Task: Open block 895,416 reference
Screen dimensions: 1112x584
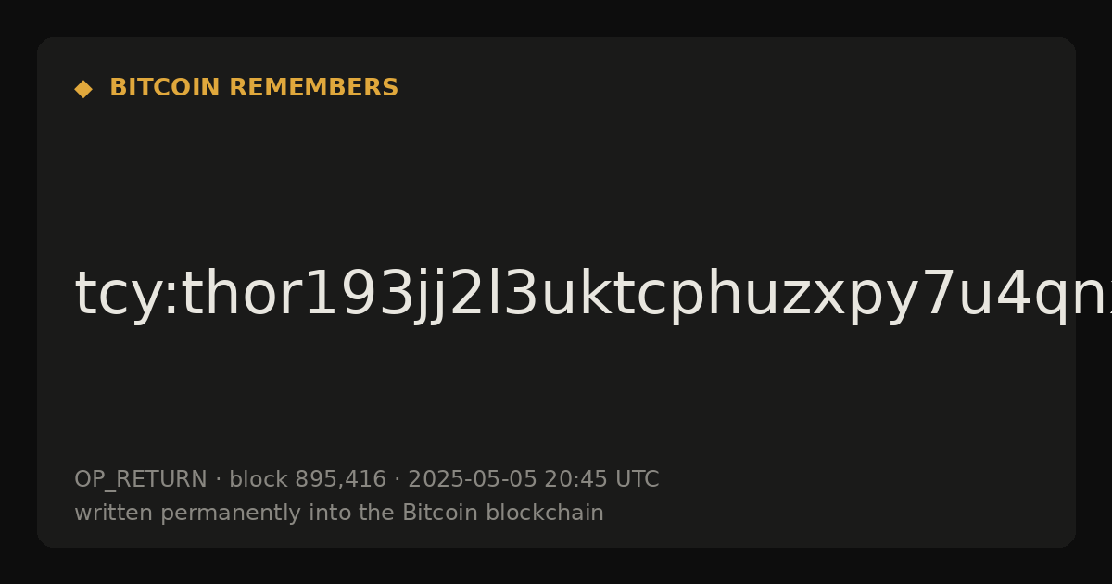Action: 308,479
